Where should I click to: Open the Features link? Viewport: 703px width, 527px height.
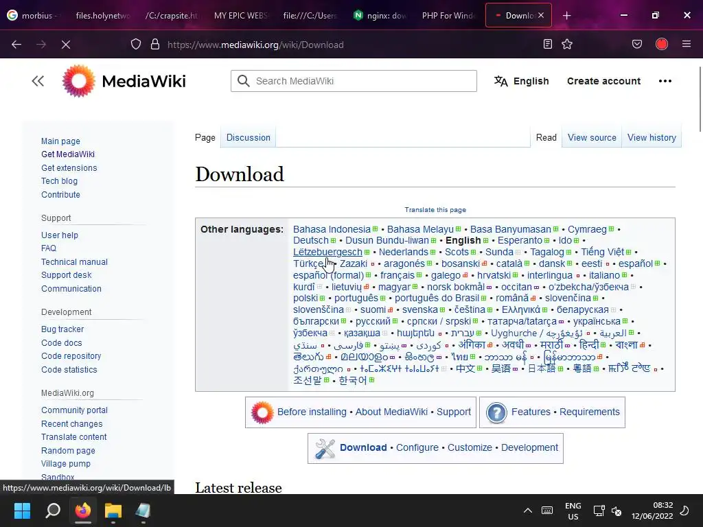tap(531, 412)
